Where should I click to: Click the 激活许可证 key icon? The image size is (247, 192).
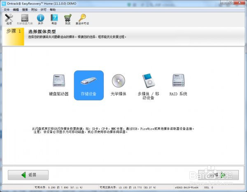(x=82, y=19)
